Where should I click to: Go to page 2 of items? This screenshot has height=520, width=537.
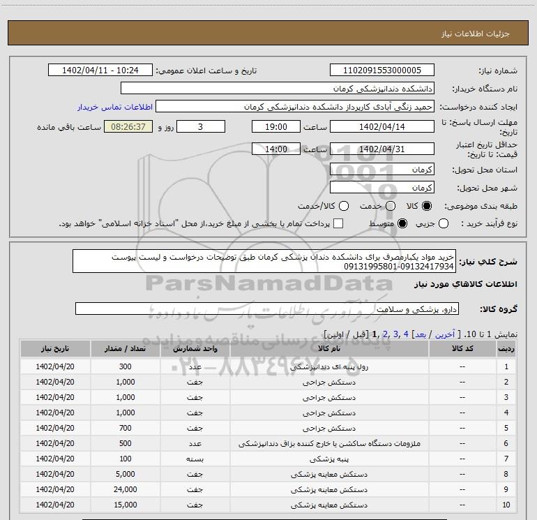click(385, 334)
